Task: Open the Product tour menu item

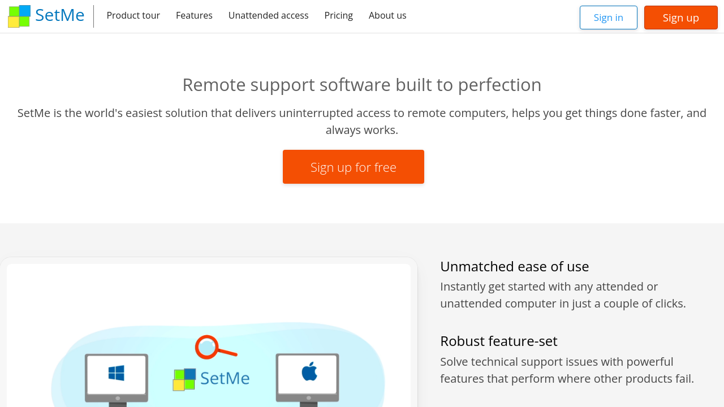Action: pos(133,16)
